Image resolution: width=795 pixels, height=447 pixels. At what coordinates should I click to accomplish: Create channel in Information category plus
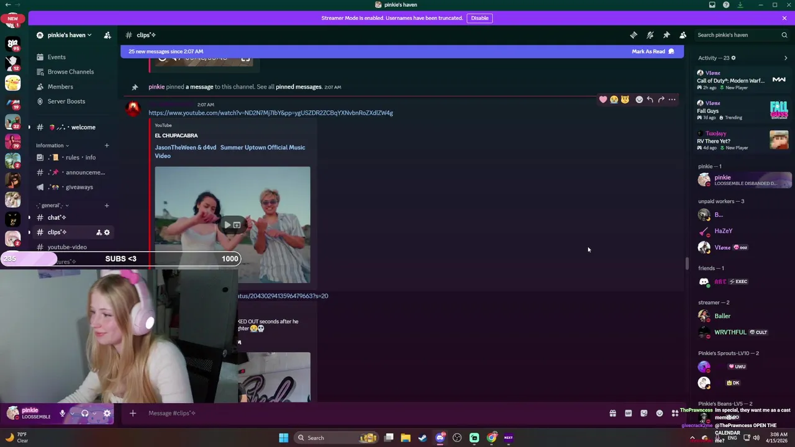coord(106,146)
